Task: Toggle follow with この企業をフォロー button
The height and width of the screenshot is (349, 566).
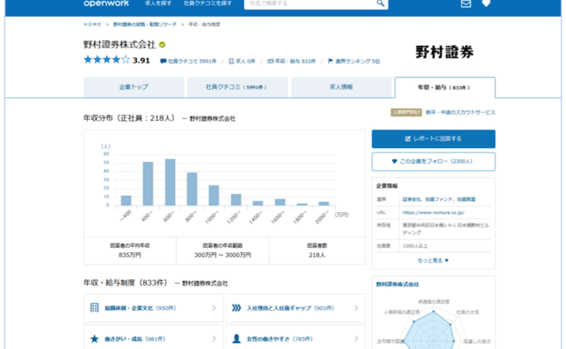Action: click(x=433, y=161)
